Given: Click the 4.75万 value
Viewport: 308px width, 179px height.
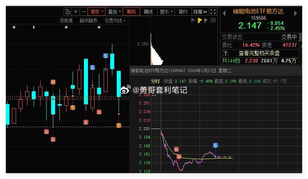Looking at the screenshot, I should (289, 61).
